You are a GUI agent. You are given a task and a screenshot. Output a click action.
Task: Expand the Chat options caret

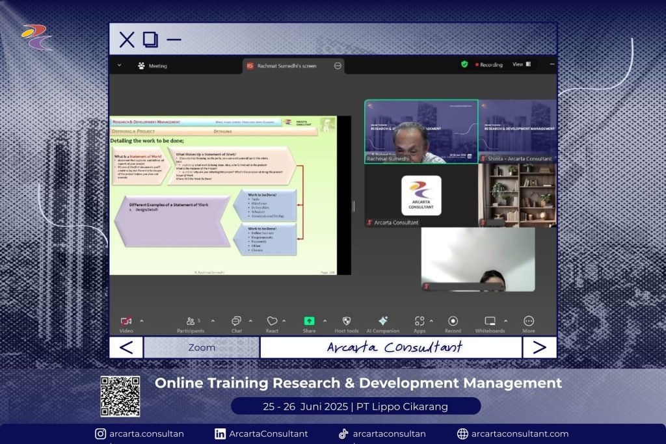tap(250, 320)
